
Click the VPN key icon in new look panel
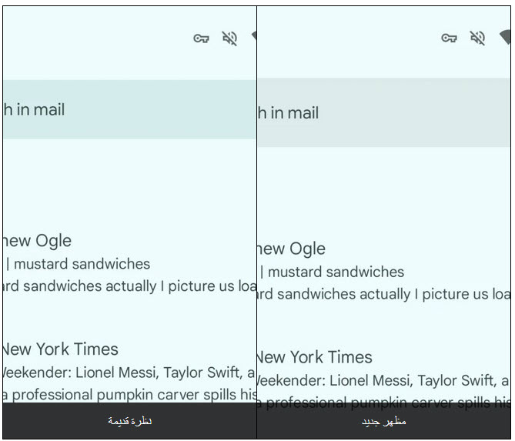(449, 38)
